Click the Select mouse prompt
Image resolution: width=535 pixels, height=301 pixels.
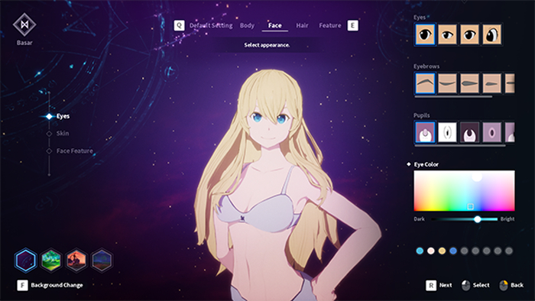point(475,285)
